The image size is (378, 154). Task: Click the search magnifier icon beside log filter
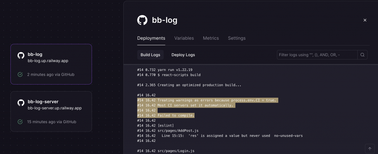click(362, 55)
